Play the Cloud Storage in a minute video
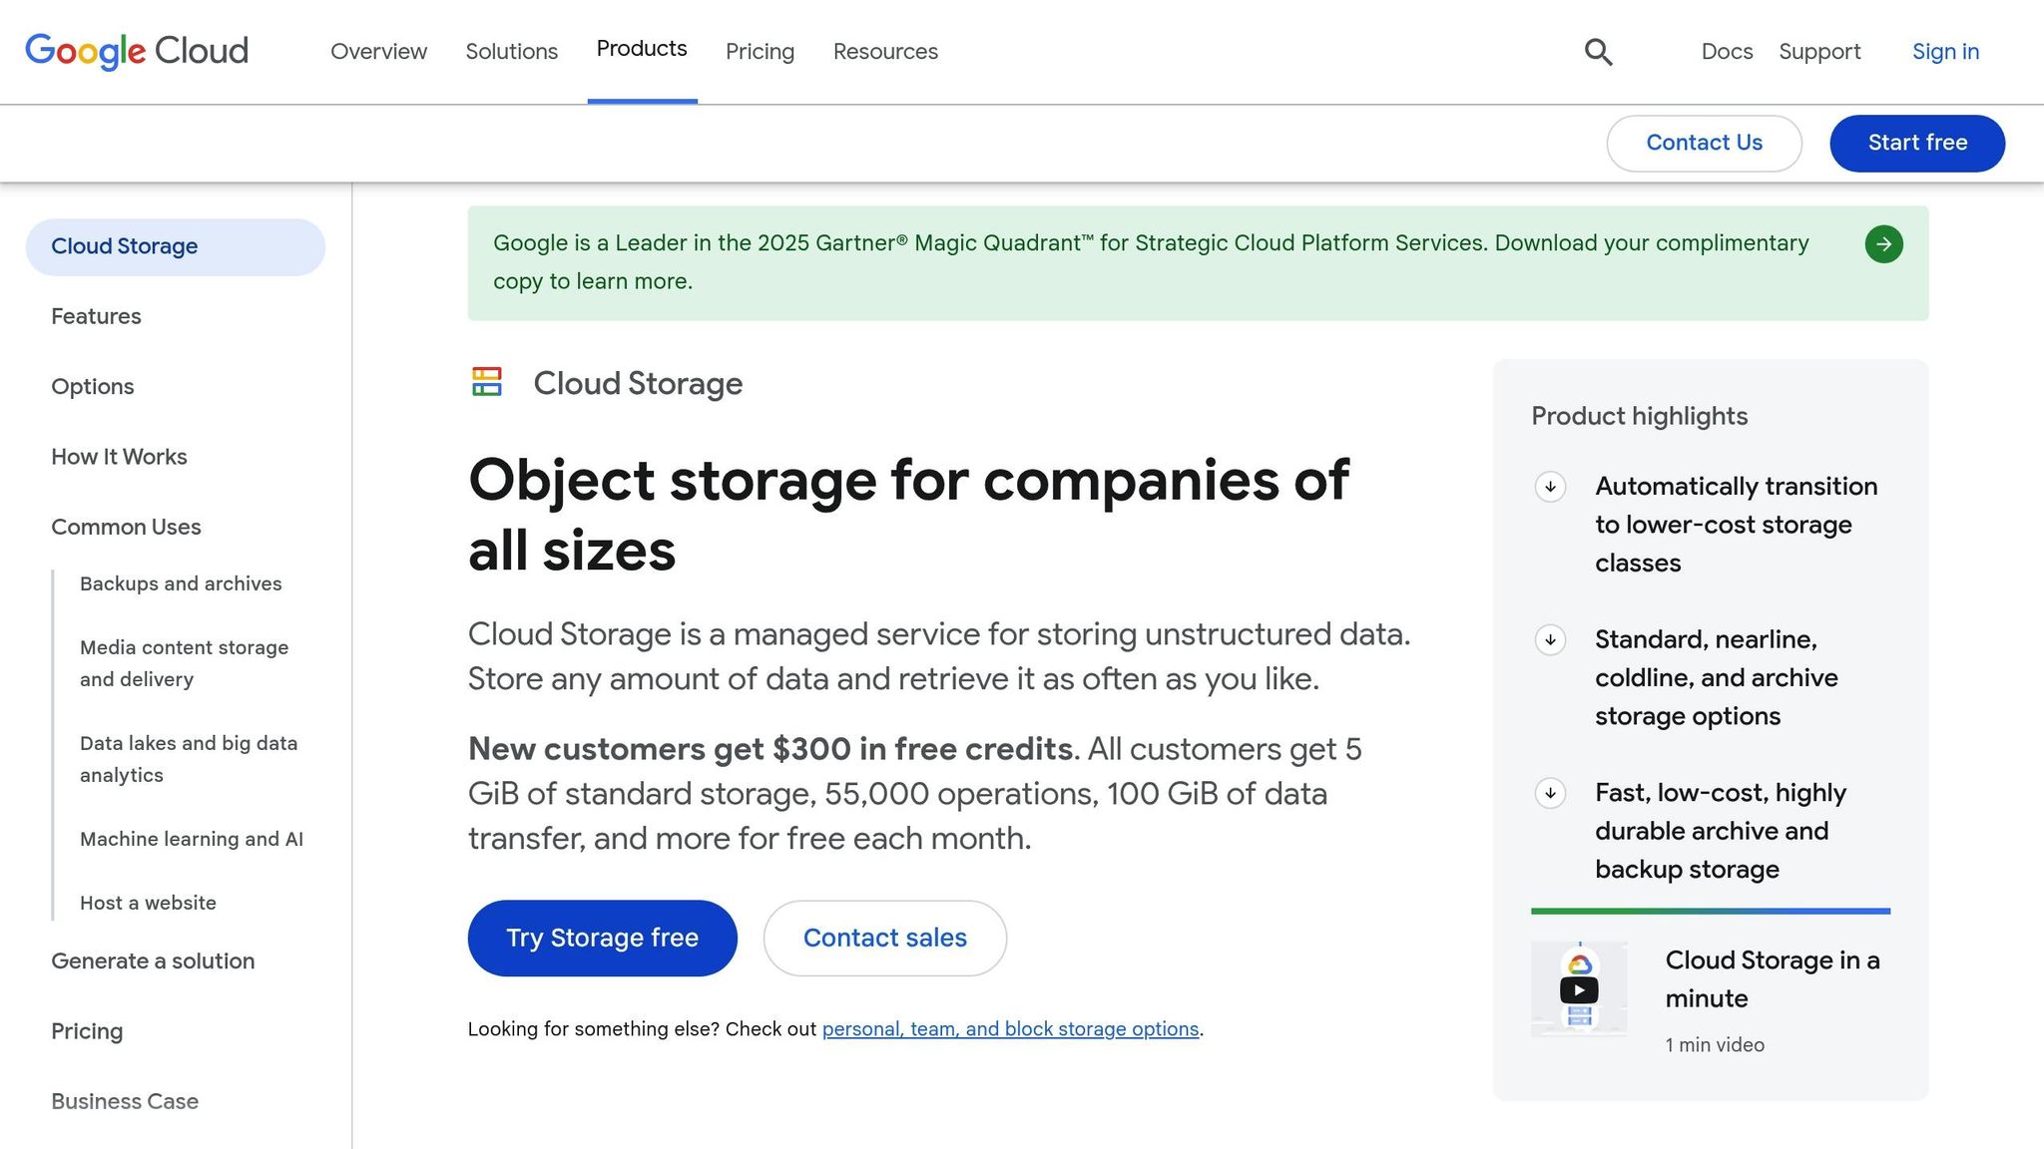 [x=1579, y=989]
